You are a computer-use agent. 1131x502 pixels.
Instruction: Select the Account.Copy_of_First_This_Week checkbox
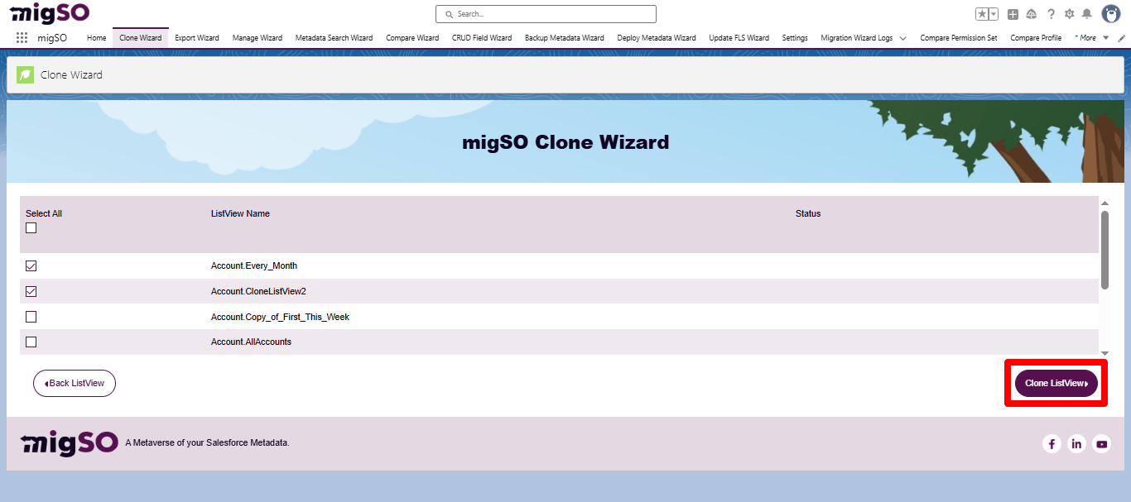(31, 316)
